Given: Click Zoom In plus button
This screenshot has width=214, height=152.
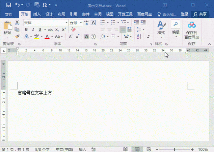Looking at the screenshot, I should pos(192,150).
